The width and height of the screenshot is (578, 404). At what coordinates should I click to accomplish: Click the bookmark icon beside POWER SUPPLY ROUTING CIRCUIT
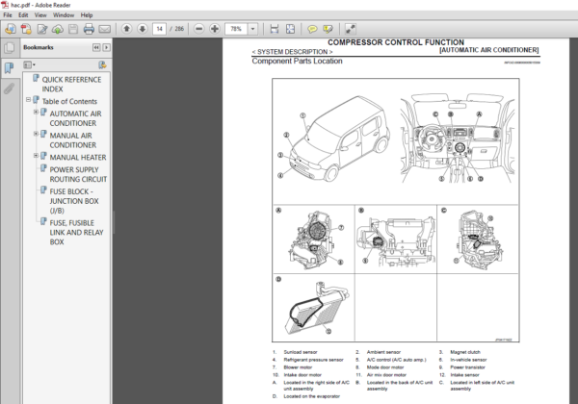43,168
